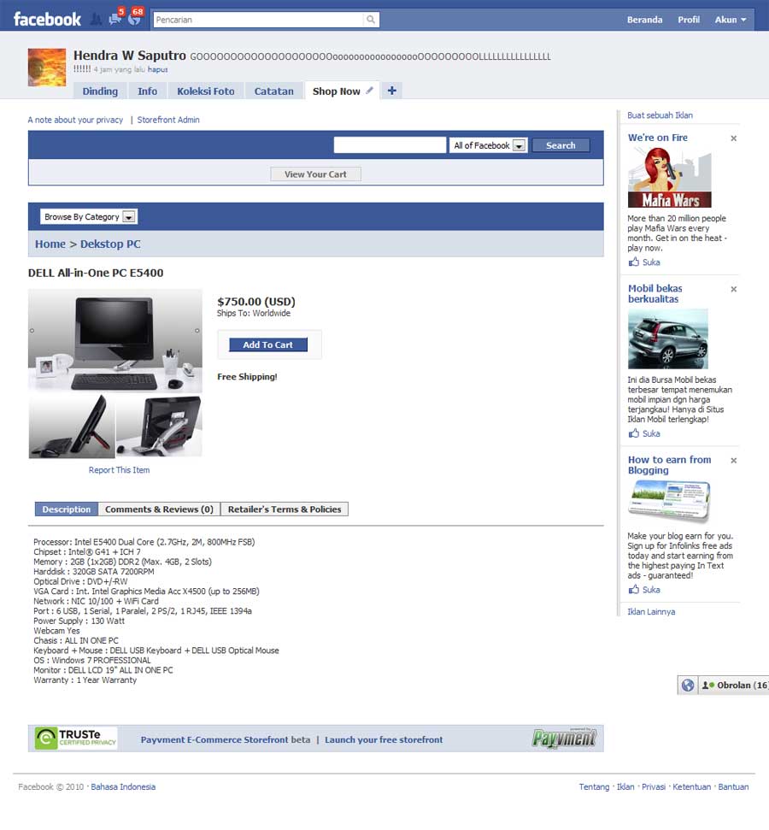Screen dimensions: 769x830
Task: Switch to the Koleksi Foto tab
Action: 205,91
